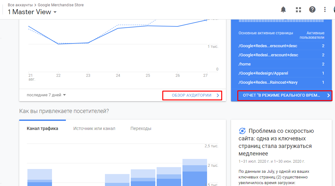Open the последние 7 дней date range dropdown
The width and height of the screenshot is (335, 186).
46,95
